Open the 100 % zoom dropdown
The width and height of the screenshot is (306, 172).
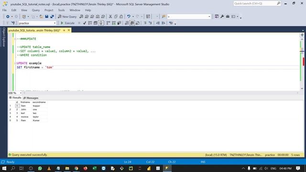pyautogui.click(x=21, y=93)
